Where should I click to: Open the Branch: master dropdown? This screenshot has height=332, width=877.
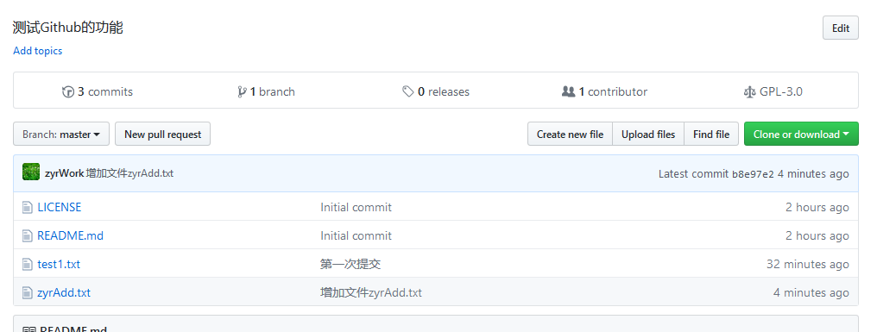61,135
